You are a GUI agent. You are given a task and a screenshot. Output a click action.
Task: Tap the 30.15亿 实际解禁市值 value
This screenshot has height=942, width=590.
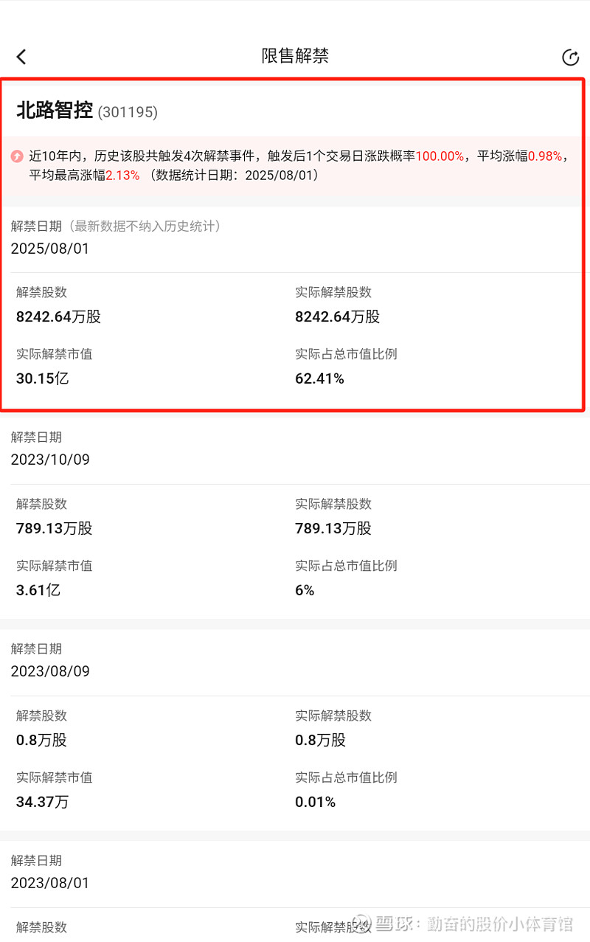[x=43, y=379]
